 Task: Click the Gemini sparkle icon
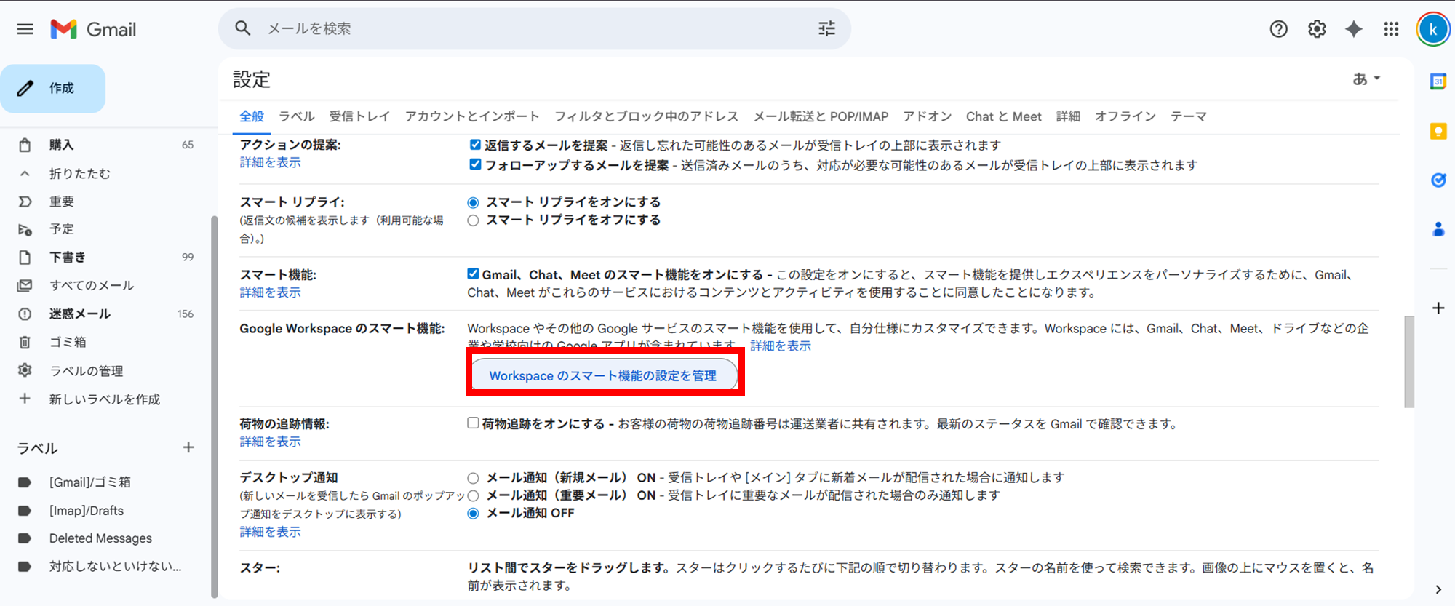click(1353, 29)
